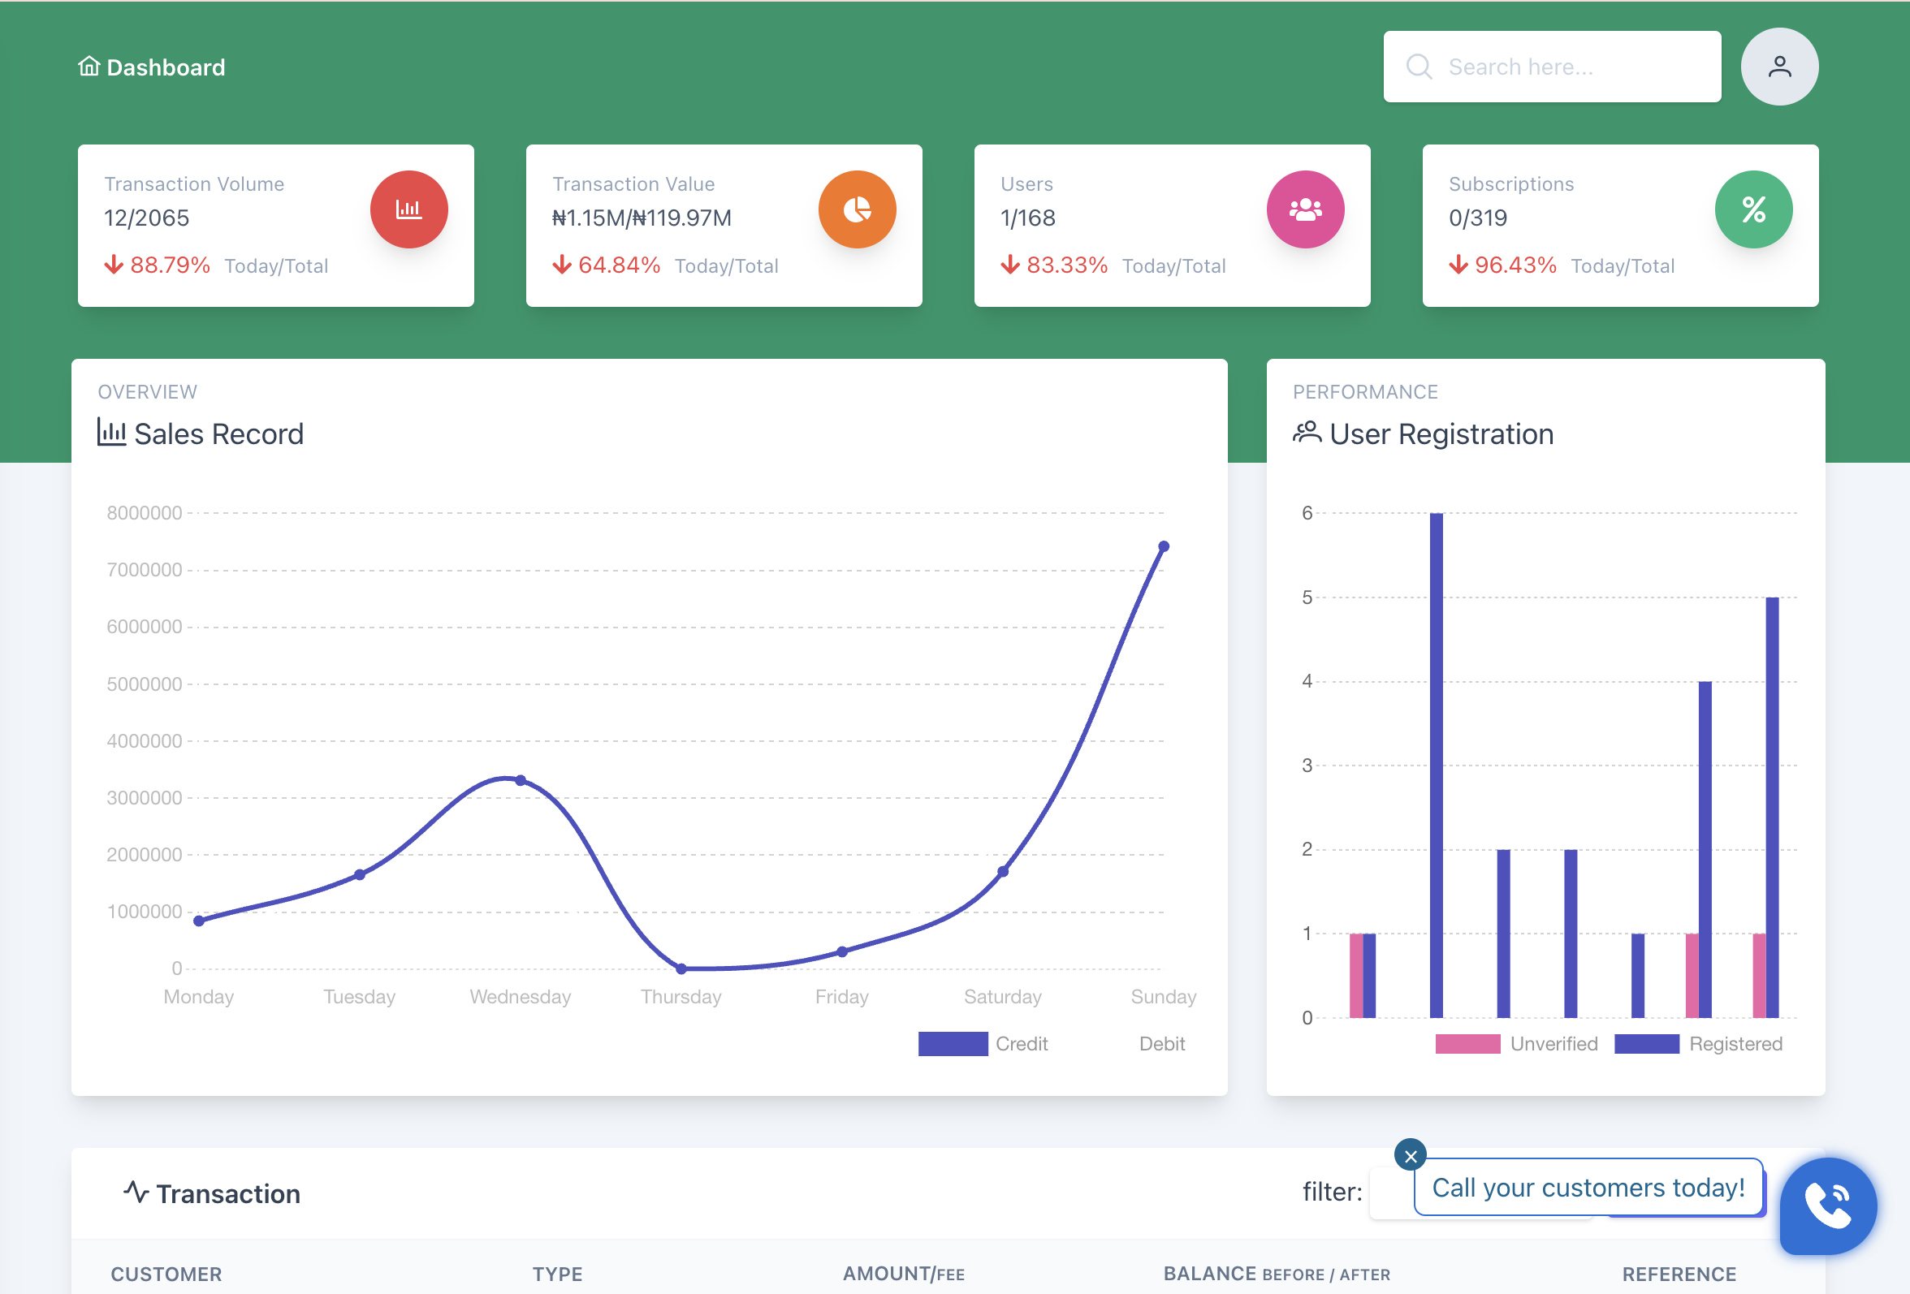The width and height of the screenshot is (1910, 1294).
Task: Click '1/168' Users value
Action: coord(1027,218)
